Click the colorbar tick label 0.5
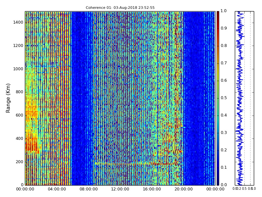The image size is (262, 197). [x=224, y=98]
